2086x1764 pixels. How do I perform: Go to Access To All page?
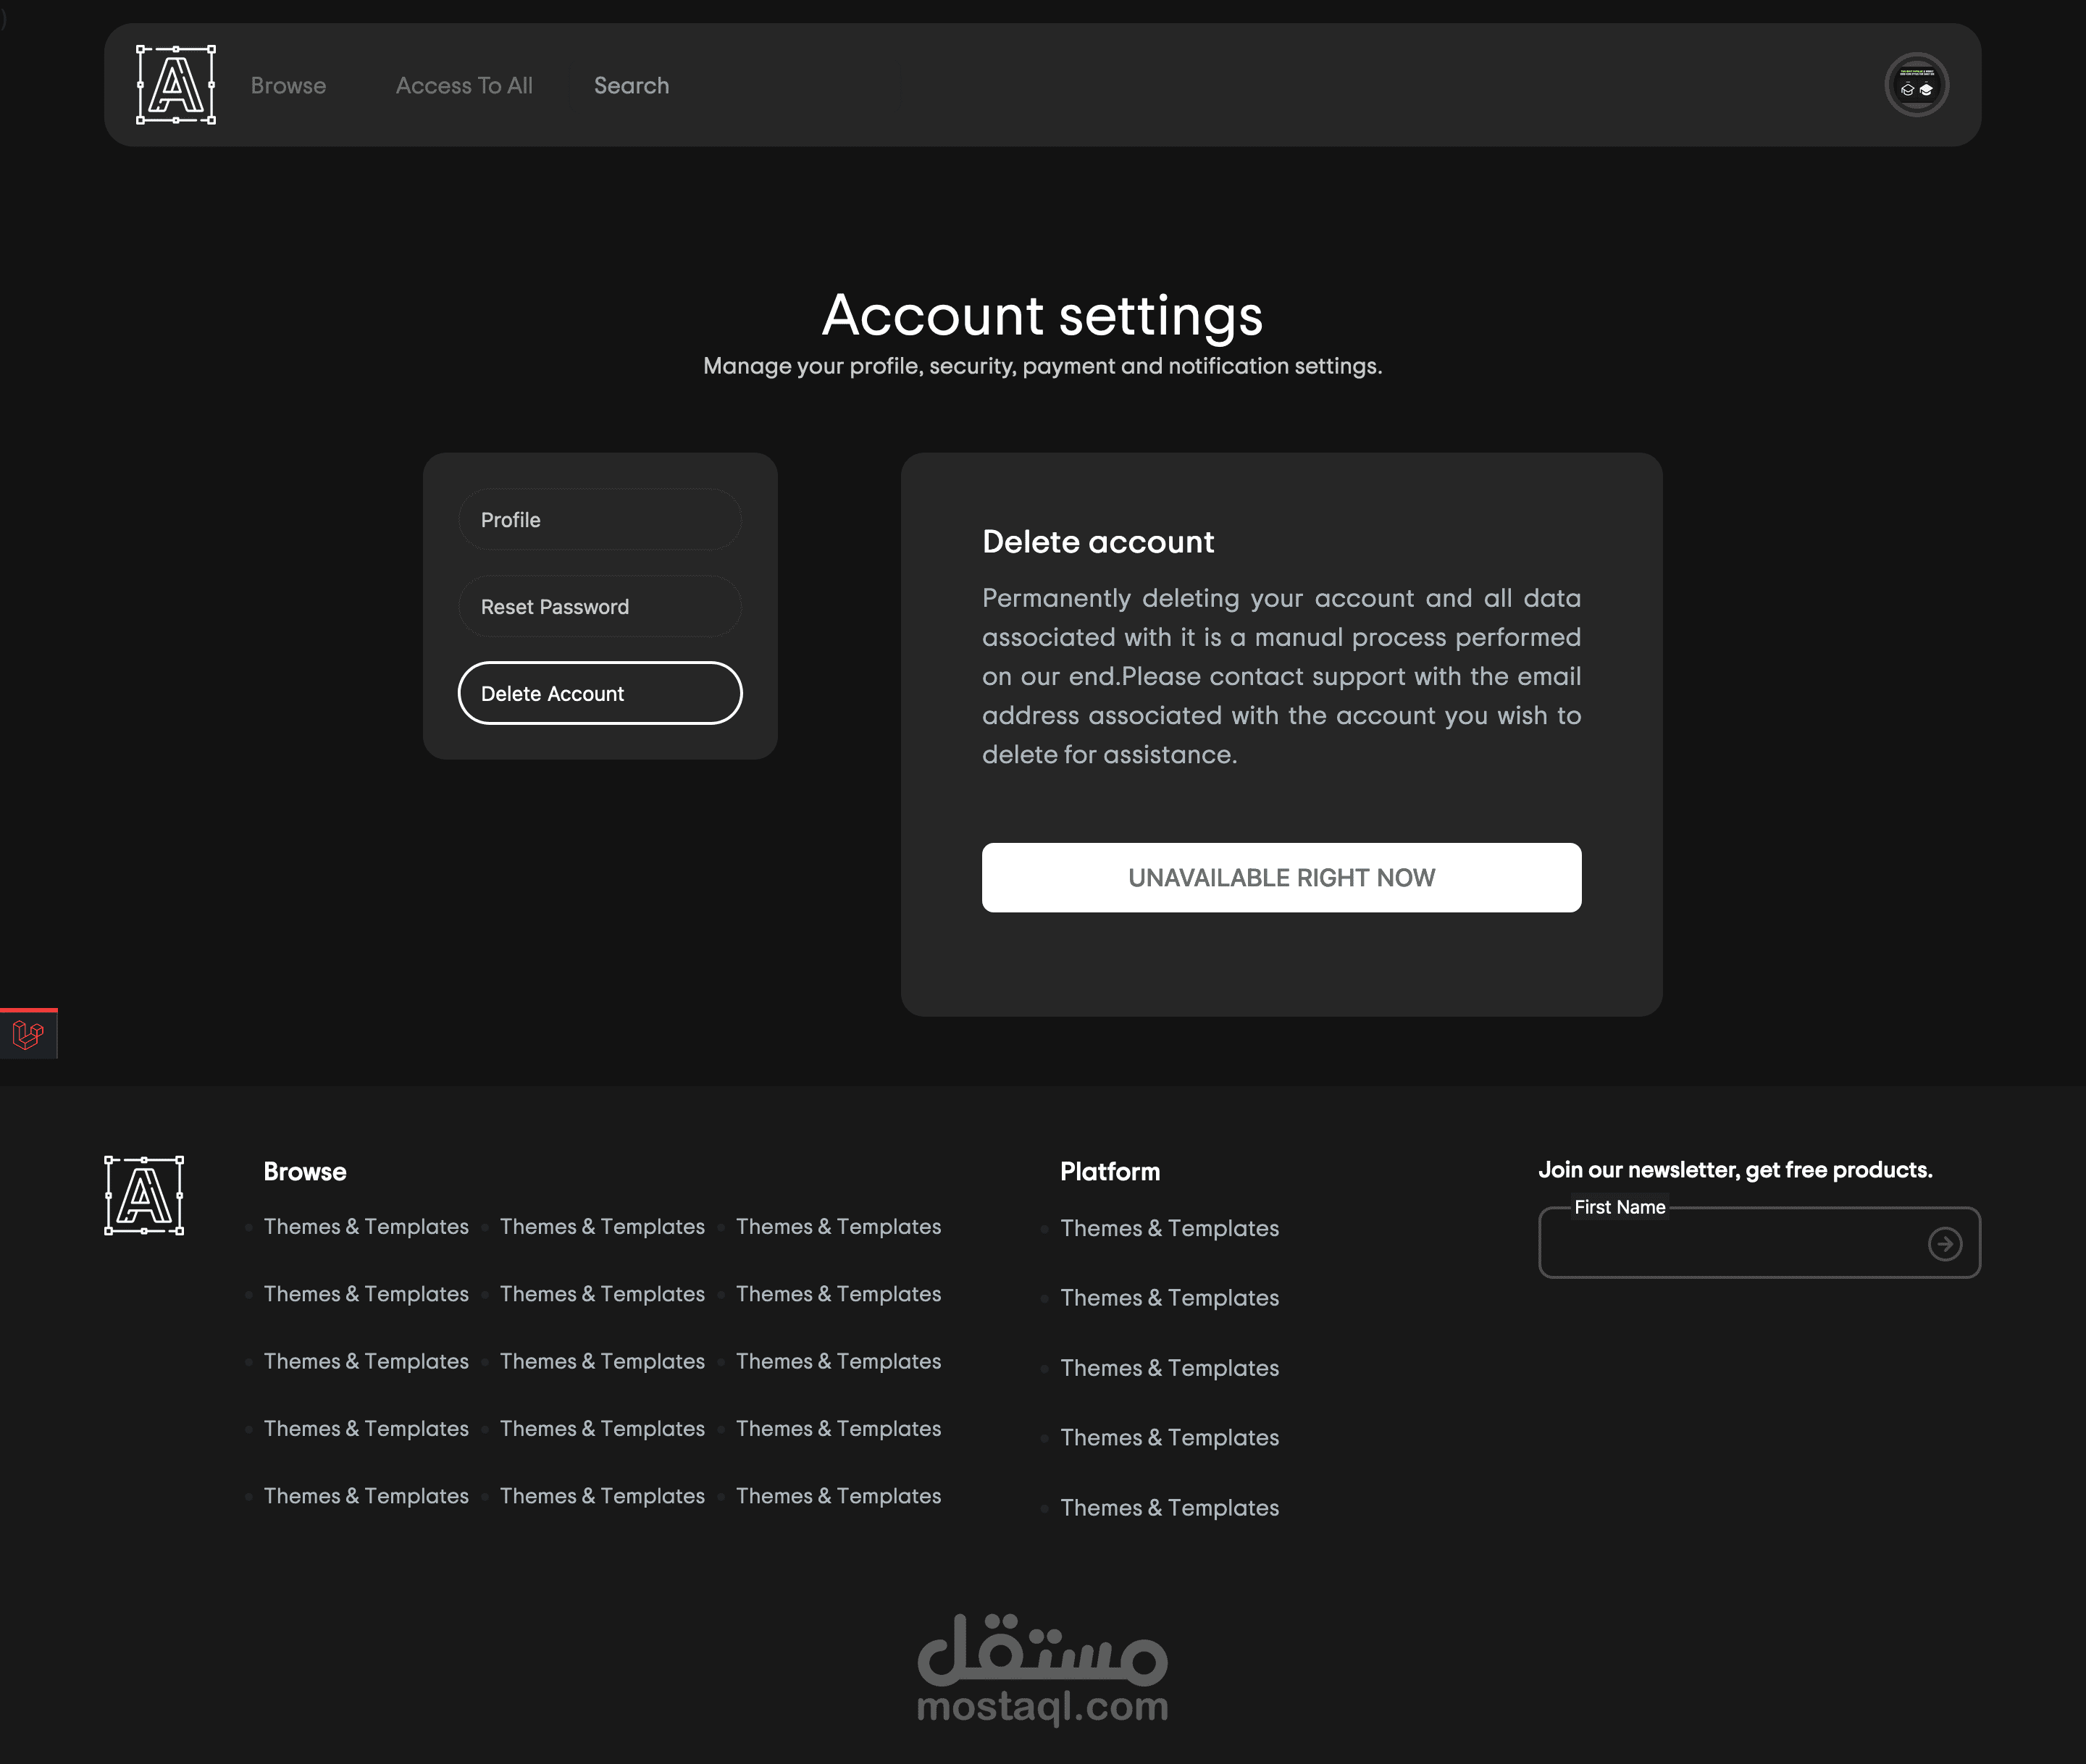click(x=464, y=86)
